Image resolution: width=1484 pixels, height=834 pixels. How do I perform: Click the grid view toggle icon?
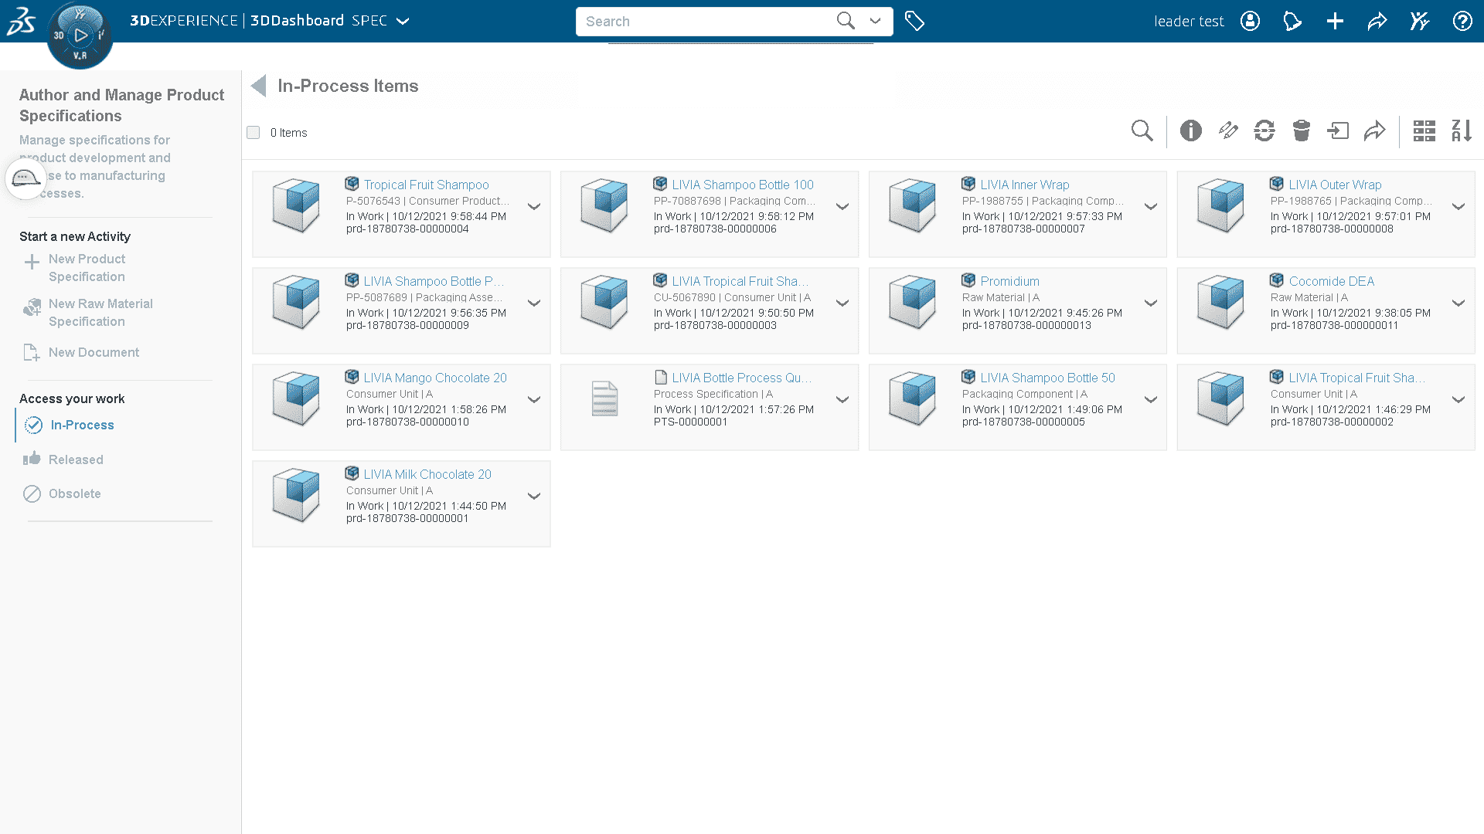(x=1423, y=131)
